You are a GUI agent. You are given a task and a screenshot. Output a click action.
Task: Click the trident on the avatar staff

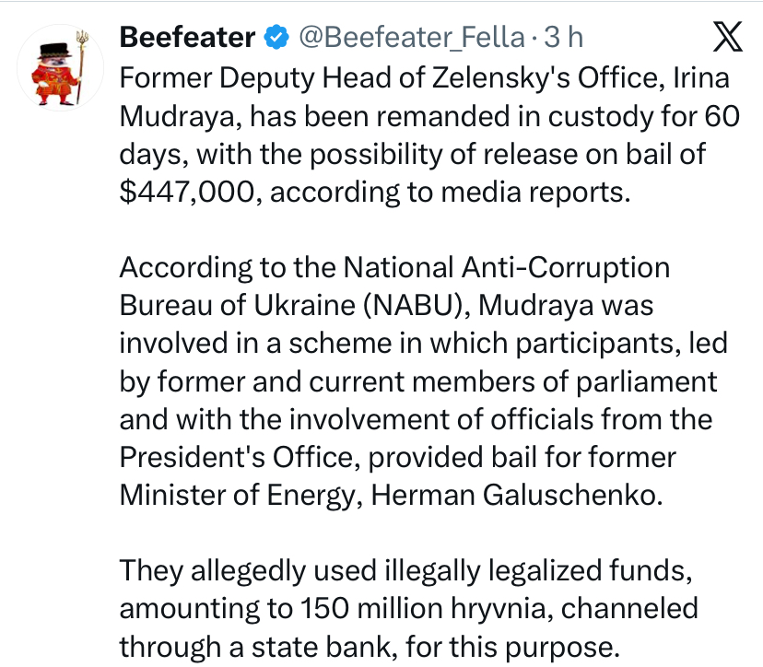click(83, 39)
